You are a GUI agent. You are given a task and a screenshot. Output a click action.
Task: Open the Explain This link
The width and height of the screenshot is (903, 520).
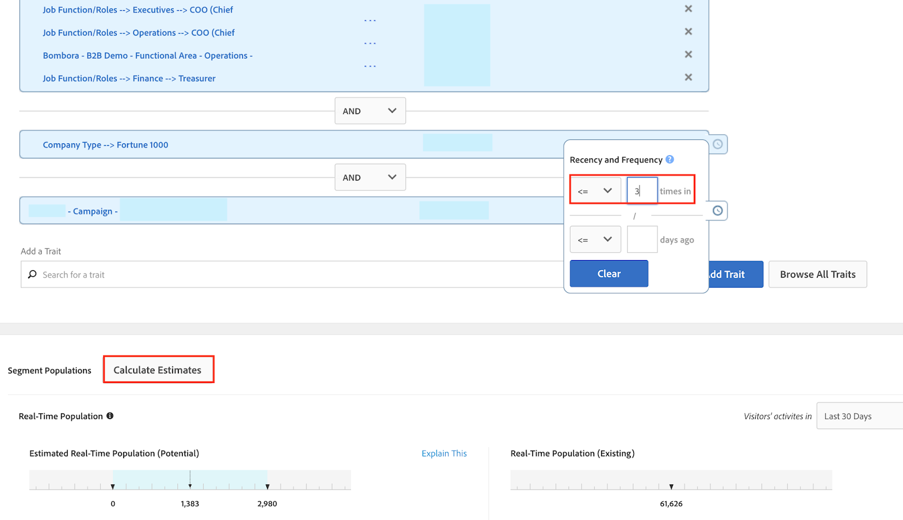point(444,453)
